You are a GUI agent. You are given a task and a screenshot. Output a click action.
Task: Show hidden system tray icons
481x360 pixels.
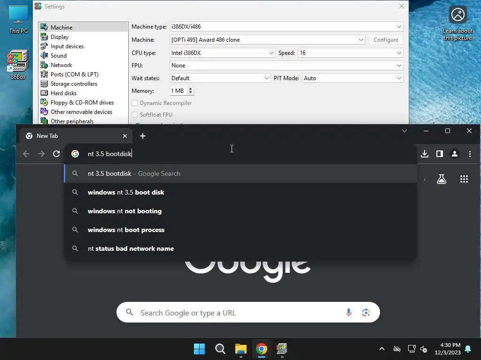381,349
